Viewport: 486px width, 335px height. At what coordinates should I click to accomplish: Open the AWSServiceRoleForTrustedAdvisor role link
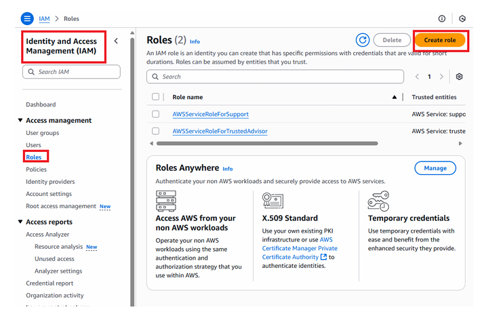click(x=220, y=131)
